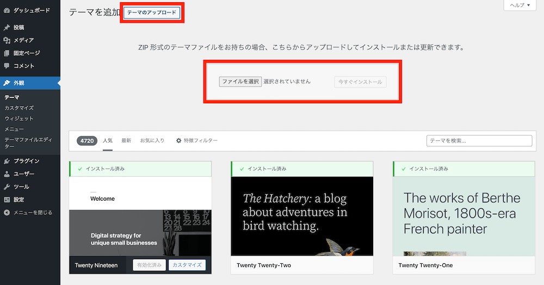Open Twenty Nineteen theme preview thumbnail
544x285 pixels.
click(x=140, y=216)
